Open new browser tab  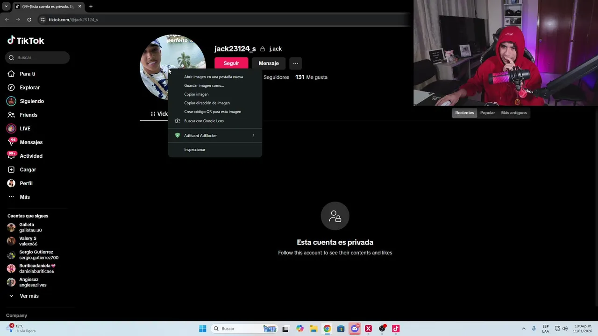tap(91, 7)
